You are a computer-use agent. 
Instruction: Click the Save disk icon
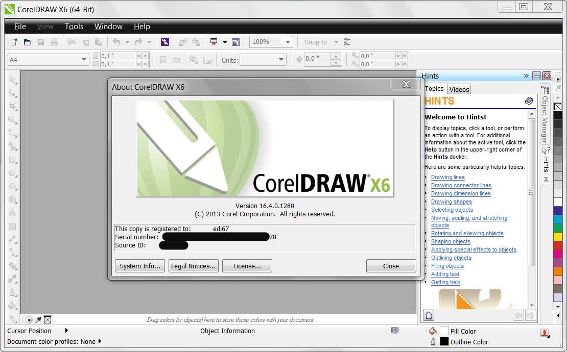coord(40,42)
